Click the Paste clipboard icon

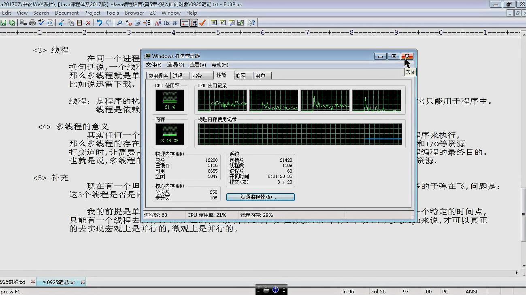[79, 23]
